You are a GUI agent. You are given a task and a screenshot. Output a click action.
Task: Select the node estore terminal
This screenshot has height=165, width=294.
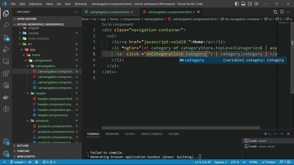pos(268,141)
